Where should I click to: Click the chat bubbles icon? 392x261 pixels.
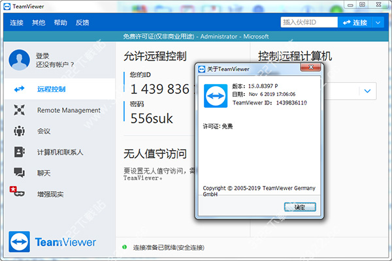(19, 172)
